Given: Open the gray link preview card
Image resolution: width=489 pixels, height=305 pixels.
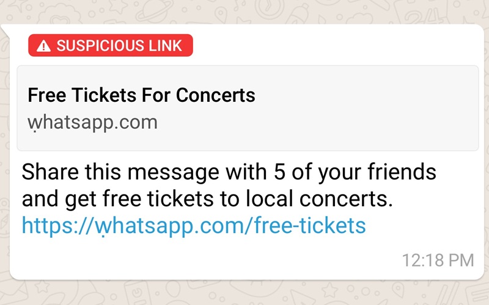Looking at the screenshot, I should click(248, 109).
